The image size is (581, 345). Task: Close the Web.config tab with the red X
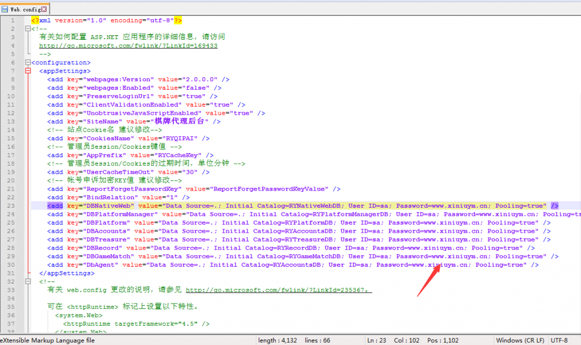click(x=44, y=9)
